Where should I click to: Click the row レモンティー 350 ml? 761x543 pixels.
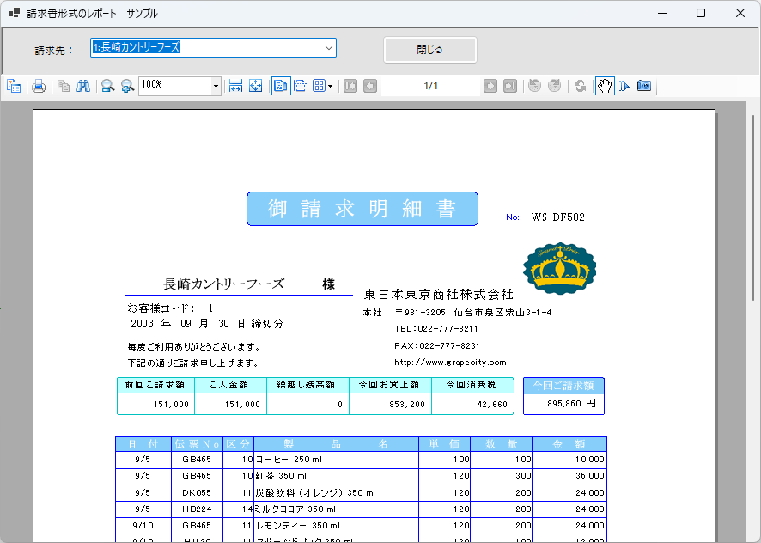pos(361,526)
